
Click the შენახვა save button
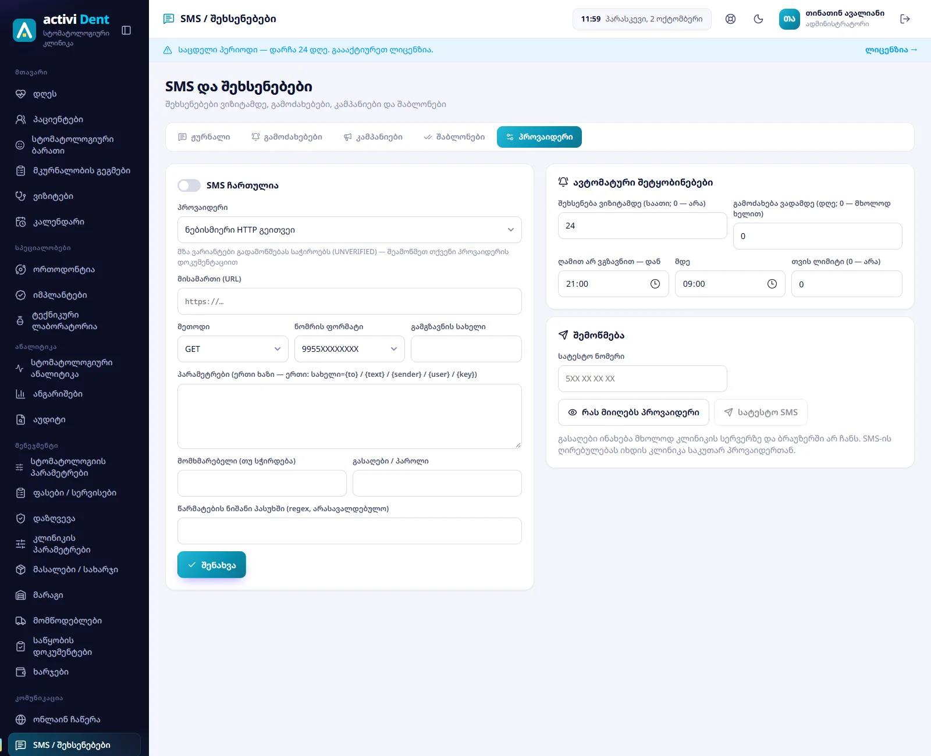point(212,565)
